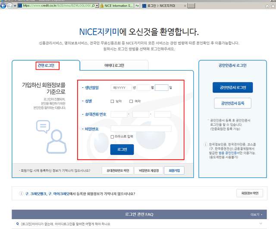Click the 비밀번호 password input field

(x=141, y=129)
